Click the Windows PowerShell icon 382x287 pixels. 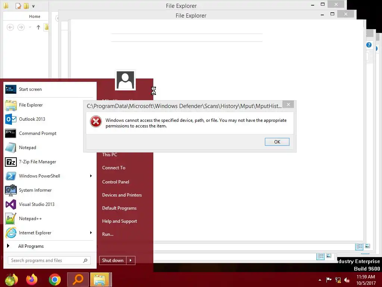[x=11, y=176]
